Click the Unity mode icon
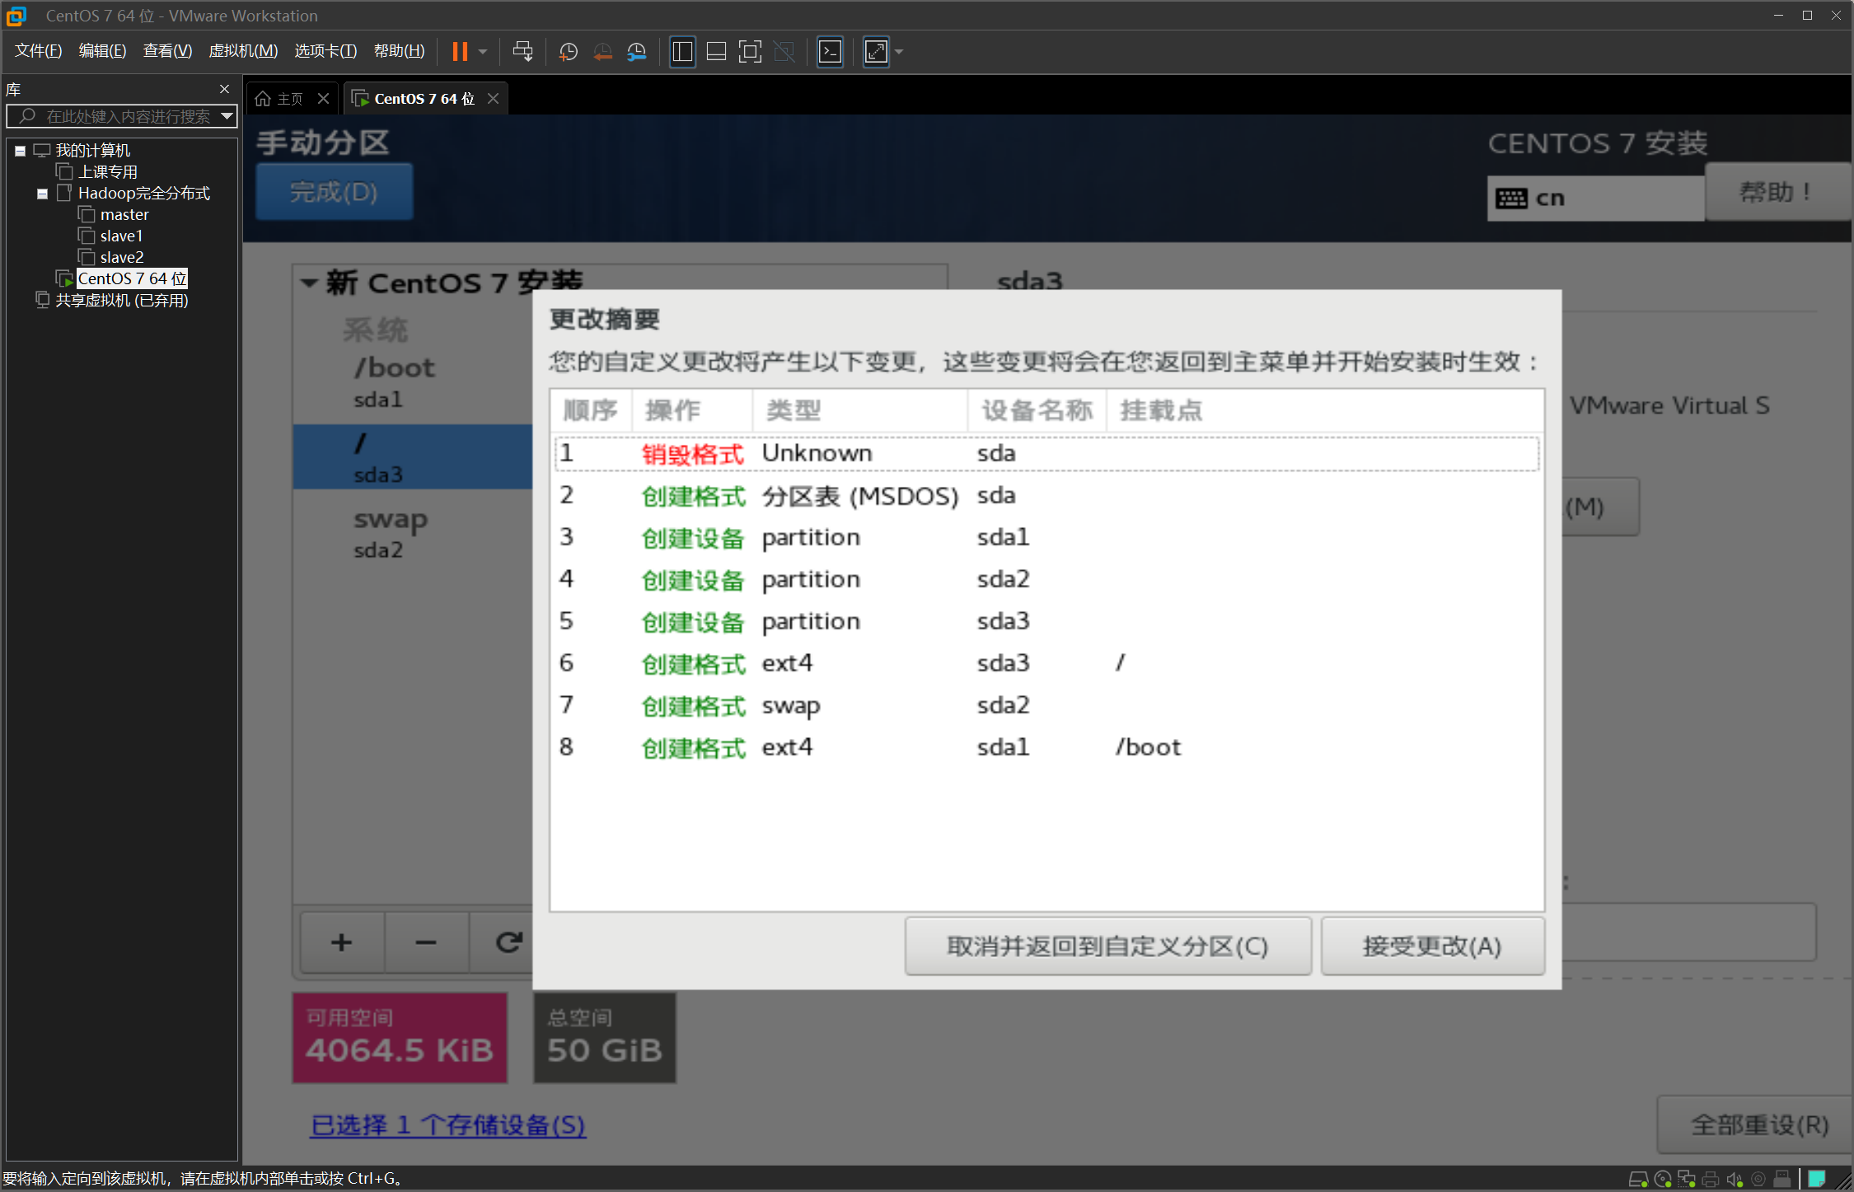The height and width of the screenshot is (1192, 1854). pyautogui.click(x=784, y=52)
